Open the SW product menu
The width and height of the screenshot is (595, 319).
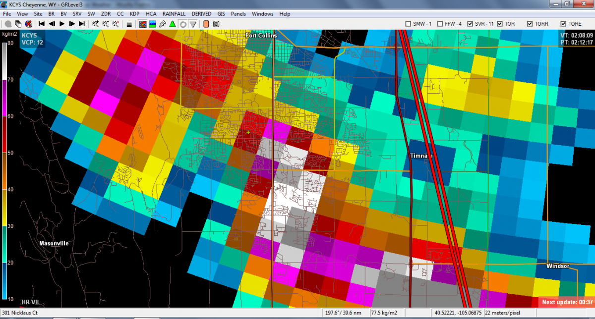92,14
